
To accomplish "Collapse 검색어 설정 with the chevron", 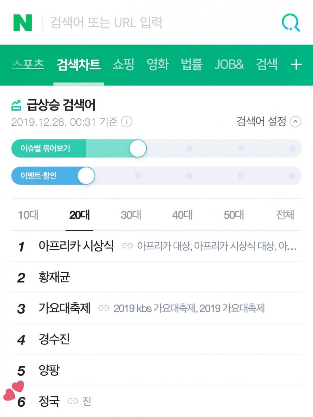I will [296, 122].
